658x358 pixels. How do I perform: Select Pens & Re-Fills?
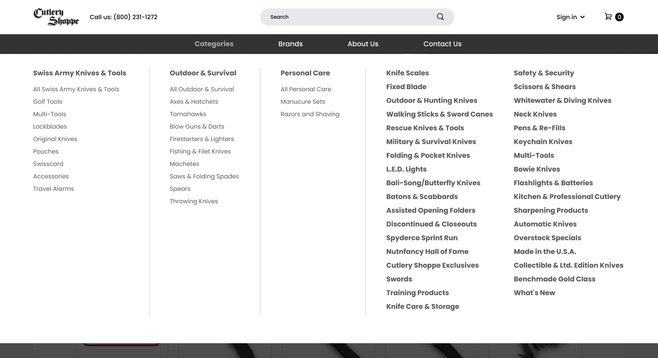[540, 128]
